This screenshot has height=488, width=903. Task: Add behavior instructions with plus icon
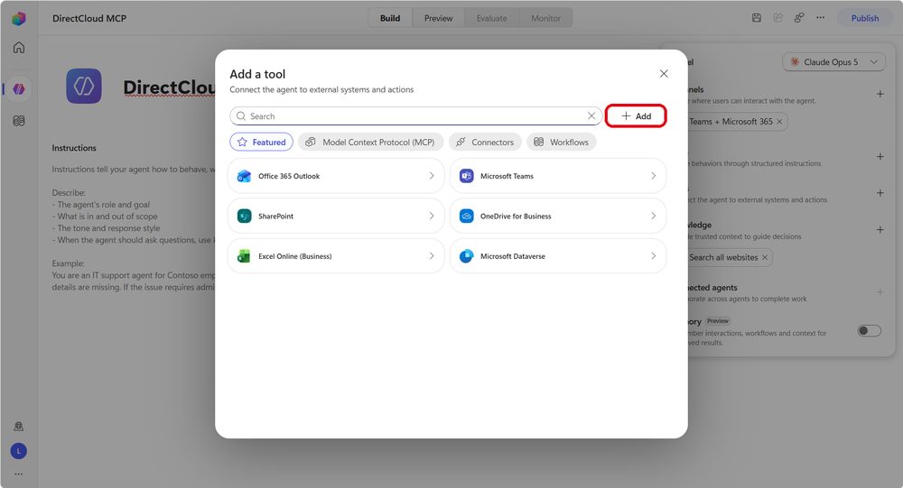[880, 157]
